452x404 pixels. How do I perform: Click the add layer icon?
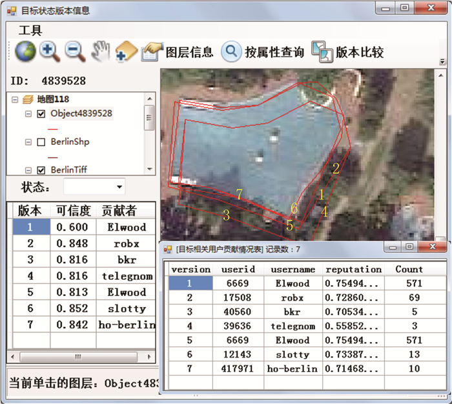(x=126, y=51)
